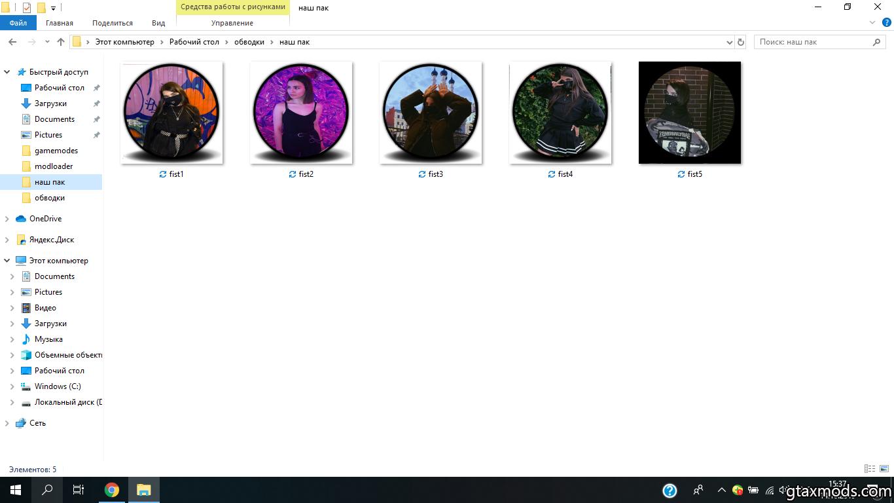Viewport: 894px width, 503px height.
Task: Click the Windows search magnifier icon
Action: [47, 490]
